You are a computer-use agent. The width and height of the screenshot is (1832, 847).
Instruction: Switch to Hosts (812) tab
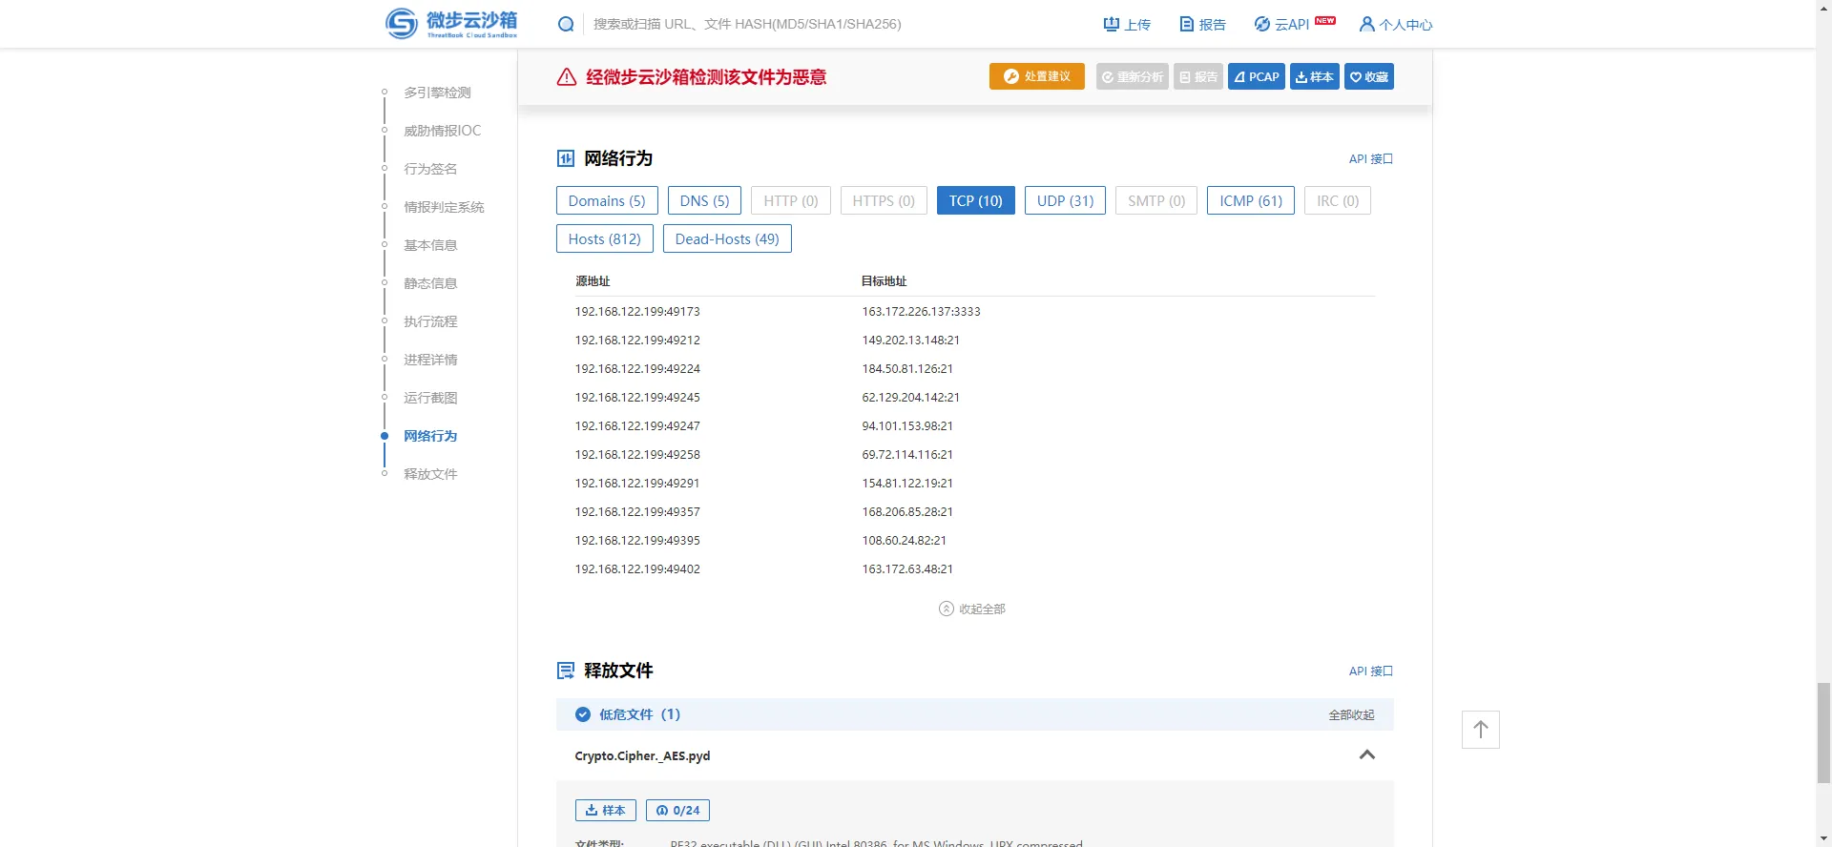pyautogui.click(x=605, y=238)
